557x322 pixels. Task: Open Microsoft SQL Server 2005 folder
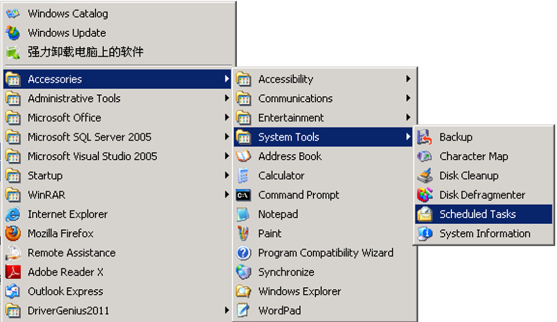[x=117, y=137]
